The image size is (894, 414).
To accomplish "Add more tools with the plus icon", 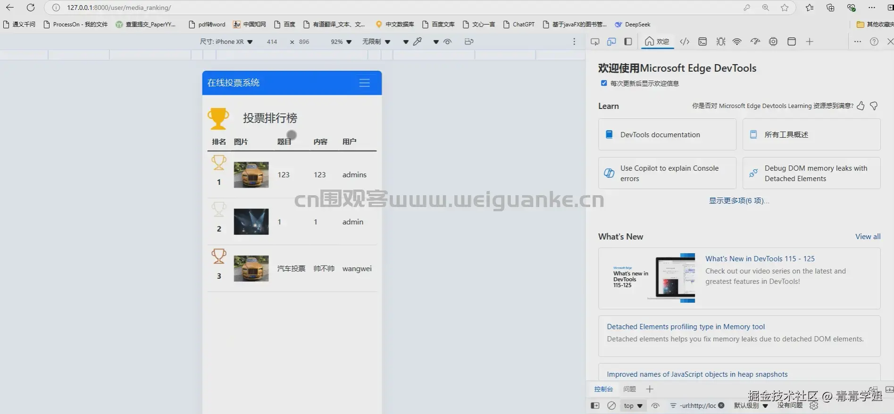I will (810, 41).
